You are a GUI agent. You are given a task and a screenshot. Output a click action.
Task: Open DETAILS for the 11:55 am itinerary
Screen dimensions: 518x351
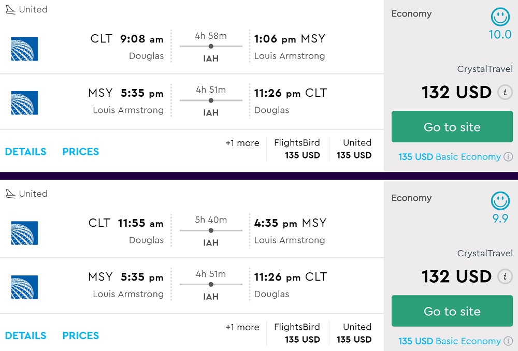coord(25,335)
